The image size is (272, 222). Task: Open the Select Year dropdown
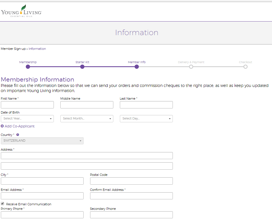(x=27, y=119)
